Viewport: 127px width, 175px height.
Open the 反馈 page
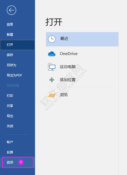tap(18, 152)
